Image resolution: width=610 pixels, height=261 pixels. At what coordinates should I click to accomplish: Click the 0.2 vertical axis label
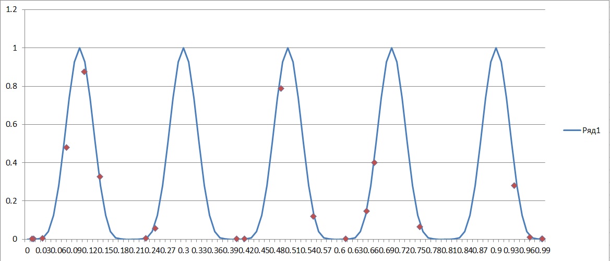[11, 201]
